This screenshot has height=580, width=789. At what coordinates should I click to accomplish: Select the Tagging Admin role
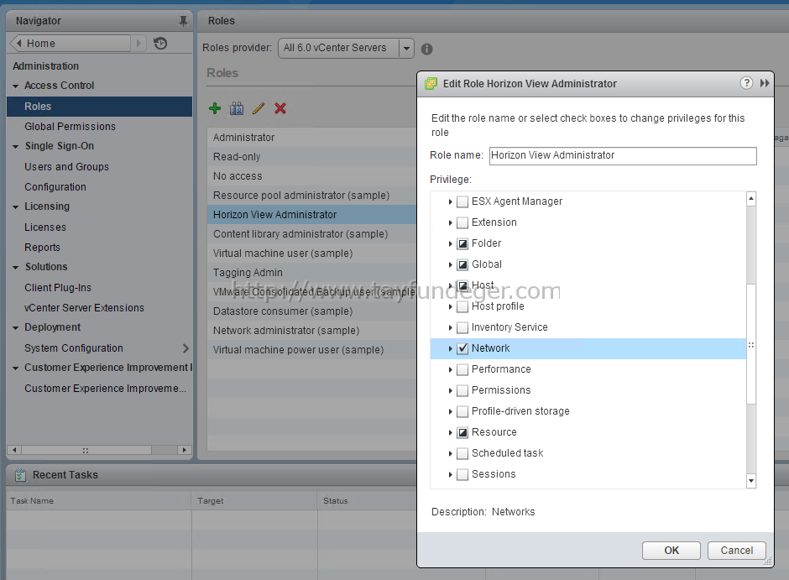click(x=311, y=272)
